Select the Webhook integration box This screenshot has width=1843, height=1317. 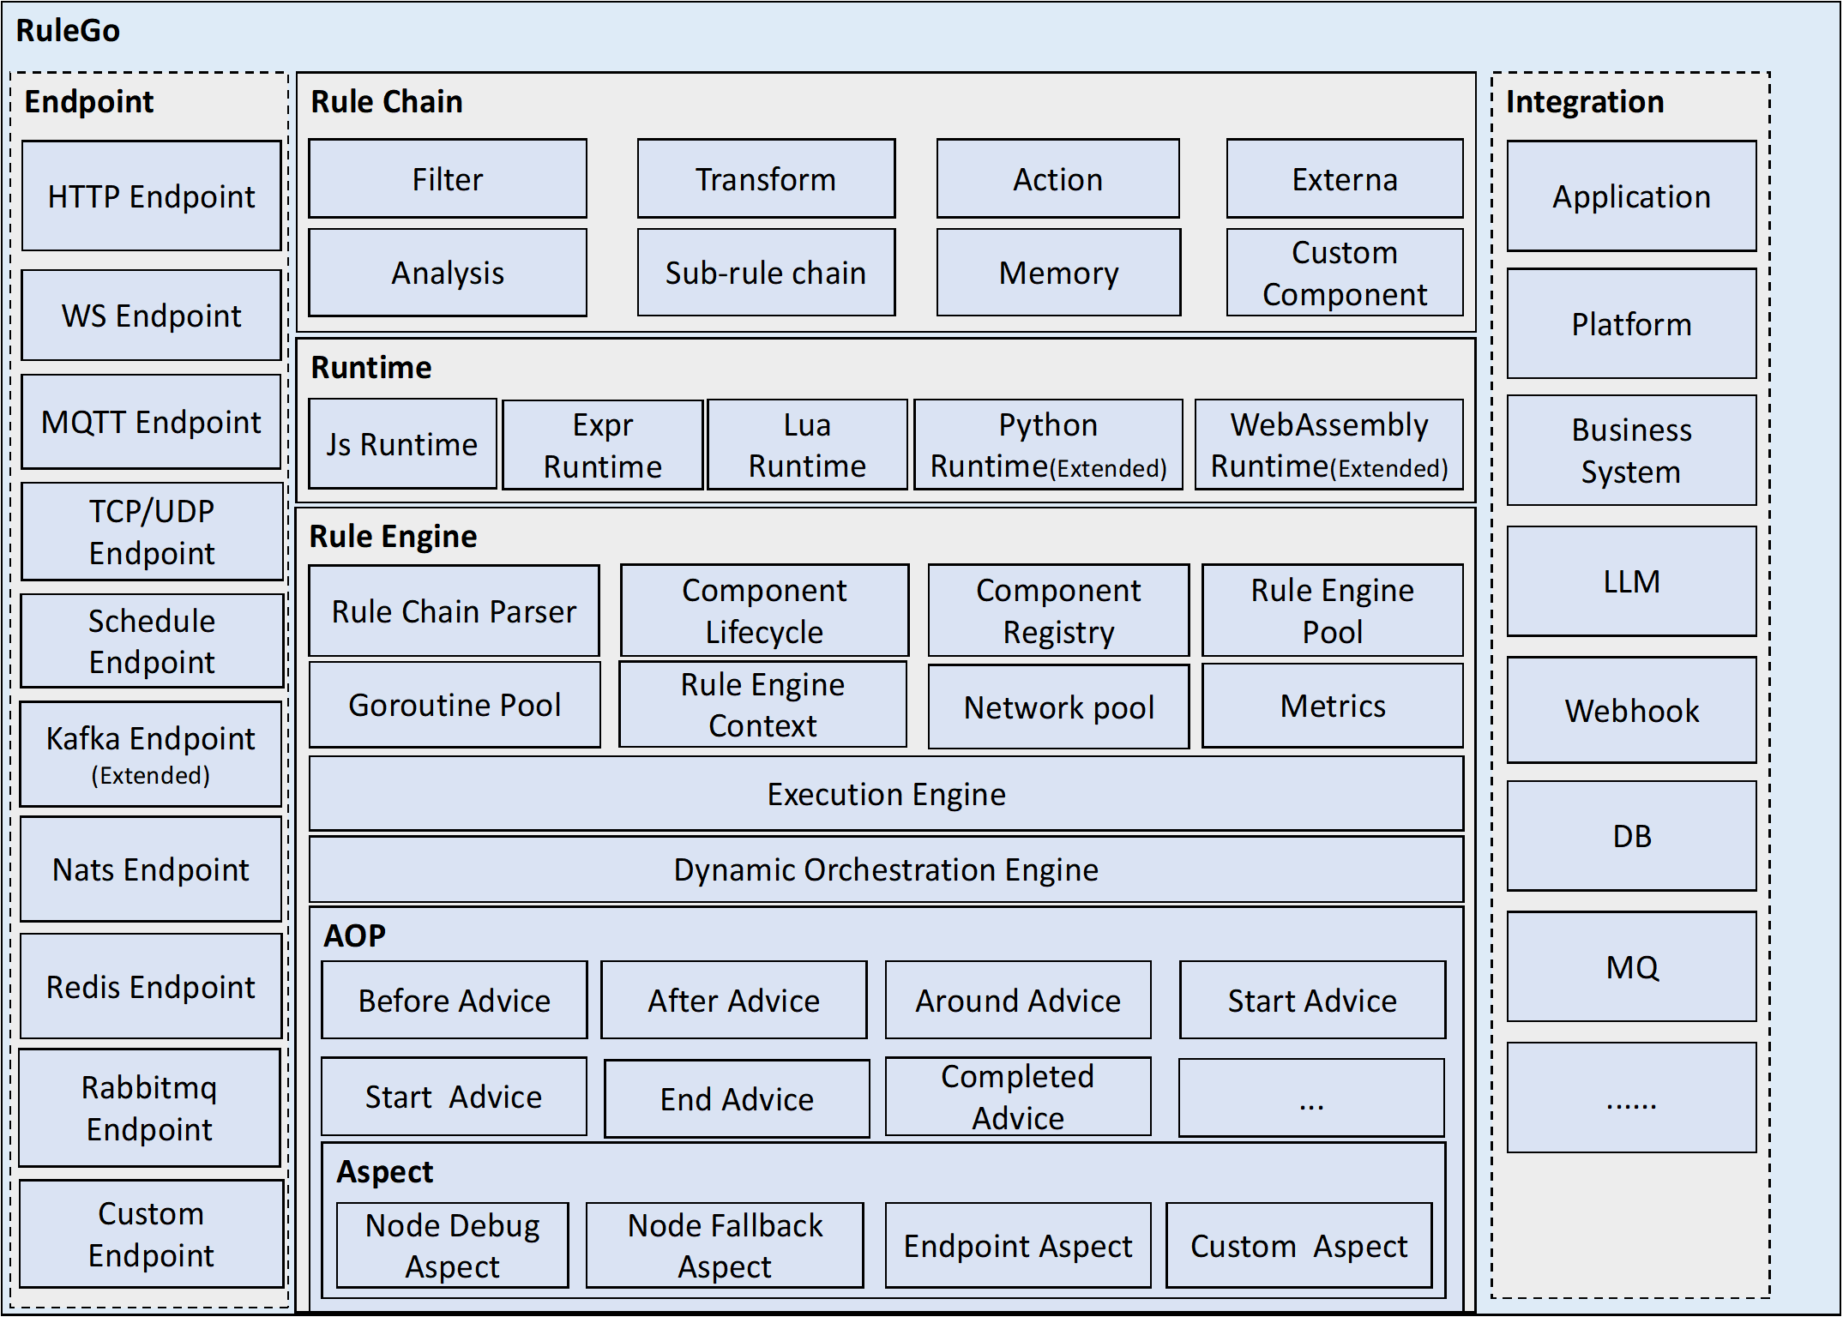point(1631,711)
